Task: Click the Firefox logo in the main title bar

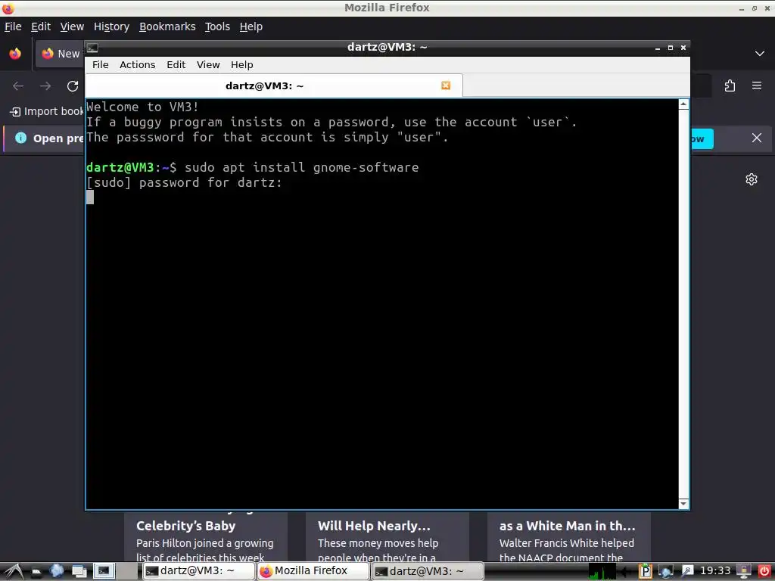Action: pyautogui.click(x=8, y=8)
